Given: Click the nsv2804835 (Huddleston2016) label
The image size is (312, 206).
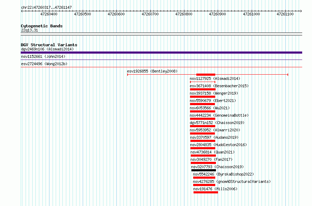Looking at the screenshot, I should click(x=218, y=145).
